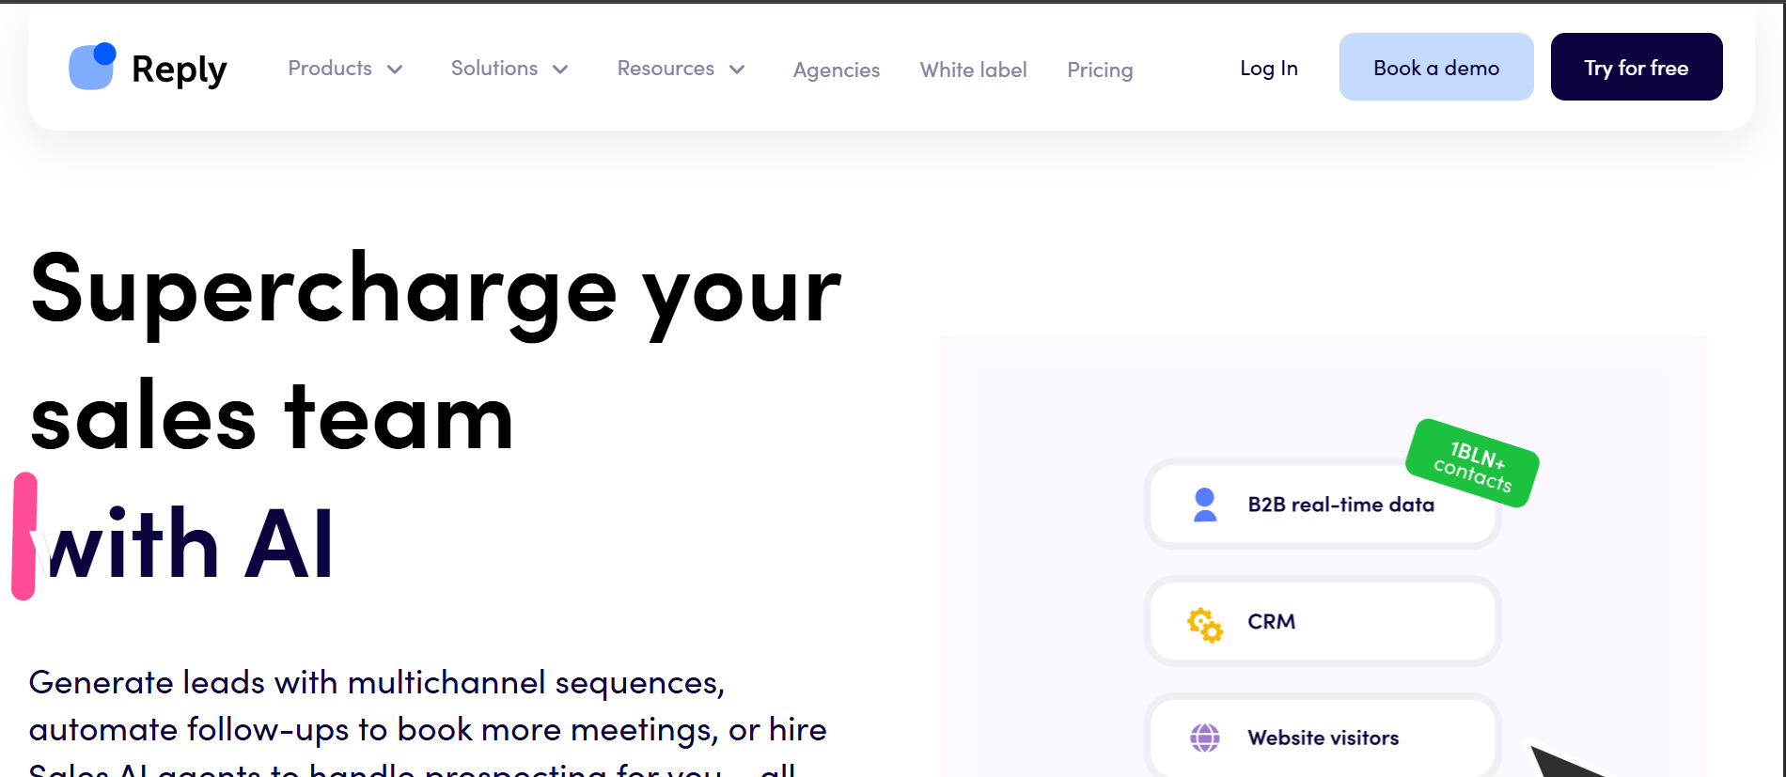Click the Log In link

[x=1268, y=68]
